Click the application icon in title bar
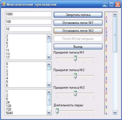 click(x=4, y=4)
